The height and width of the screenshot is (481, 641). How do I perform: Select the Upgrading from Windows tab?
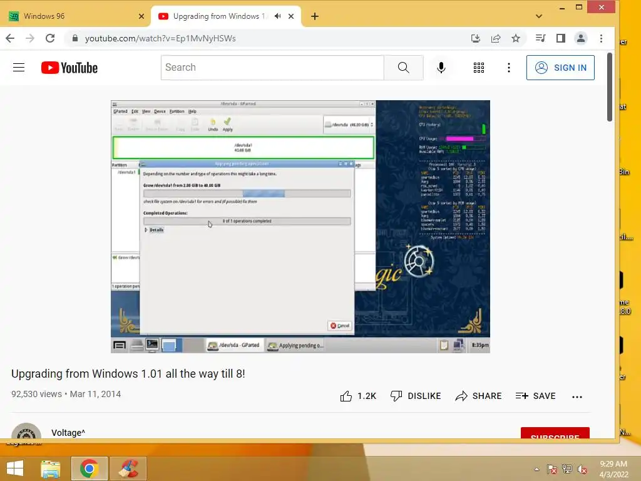click(x=221, y=16)
